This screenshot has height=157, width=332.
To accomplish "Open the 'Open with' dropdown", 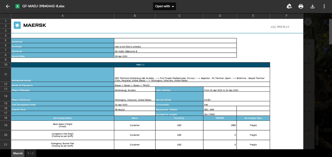I will 164,6.
